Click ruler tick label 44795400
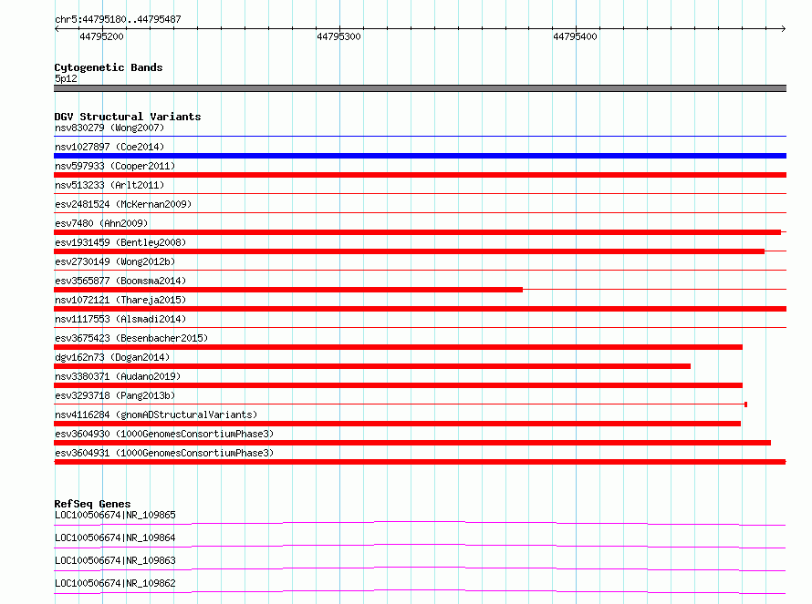Viewport: 812px width, 604px height. pos(575,36)
